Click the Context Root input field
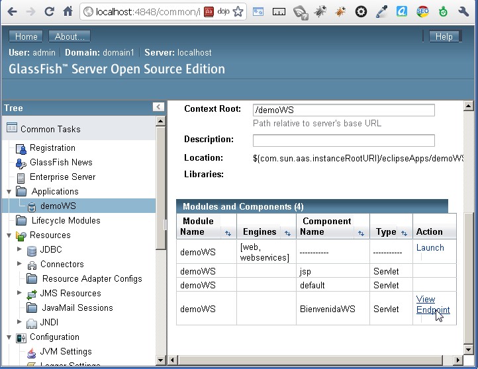This screenshot has height=369, width=478. click(344, 110)
